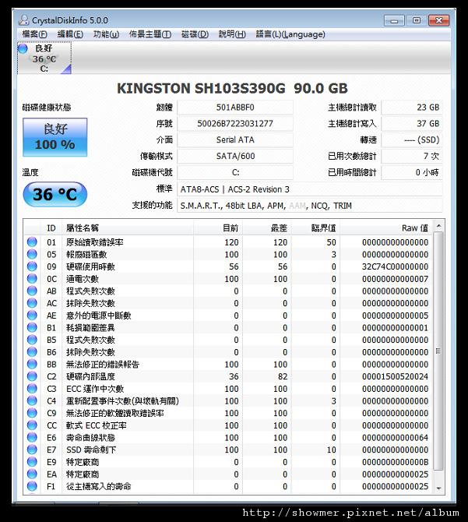
Task: Click the status orb for attribute E9
Action: coord(32,462)
